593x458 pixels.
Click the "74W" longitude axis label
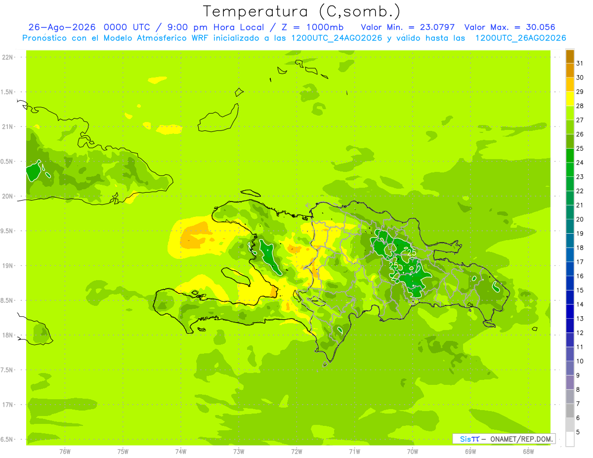(x=181, y=452)
